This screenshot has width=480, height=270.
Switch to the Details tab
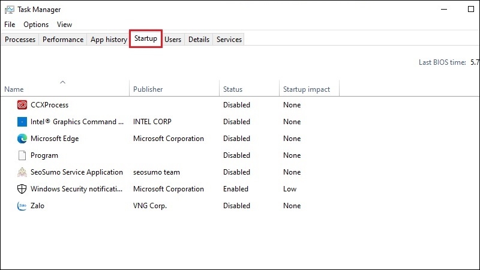point(199,40)
